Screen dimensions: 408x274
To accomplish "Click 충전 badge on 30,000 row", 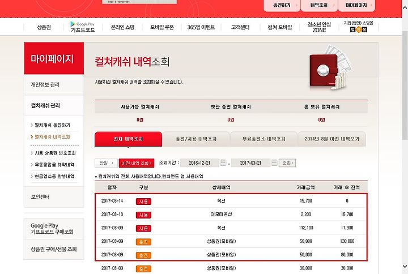I will click(143, 269).
